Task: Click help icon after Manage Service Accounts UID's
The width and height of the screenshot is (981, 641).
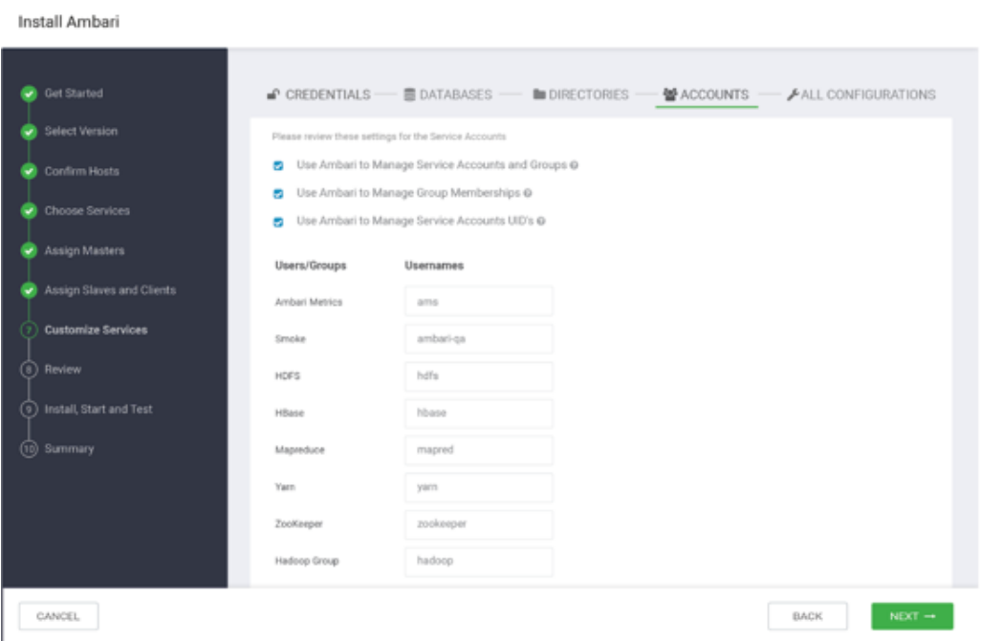Action: pyautogui.click(x=541, y=222)
